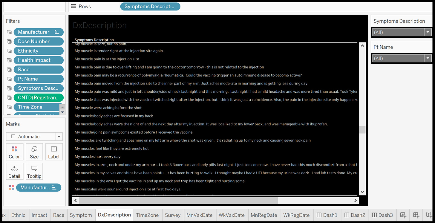
Task: Click context icon beside CNTD(Registran.. filter
Action: tap(9, 98)
